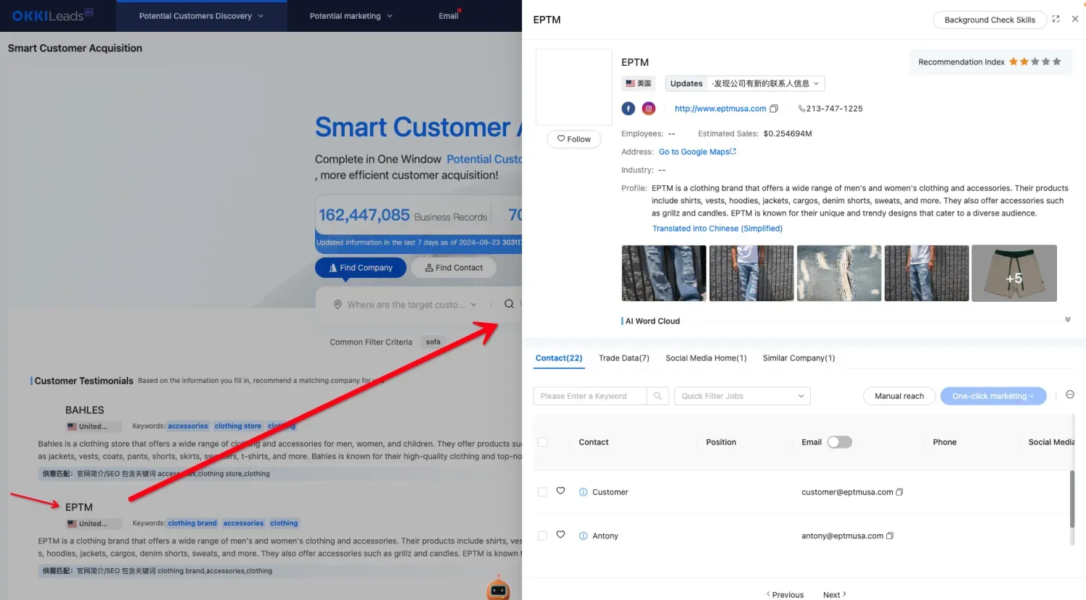Viewport: 1086px width, 600px height.
Task: Check the Customer contact row checkbox
Action: [x=542, y=492]
